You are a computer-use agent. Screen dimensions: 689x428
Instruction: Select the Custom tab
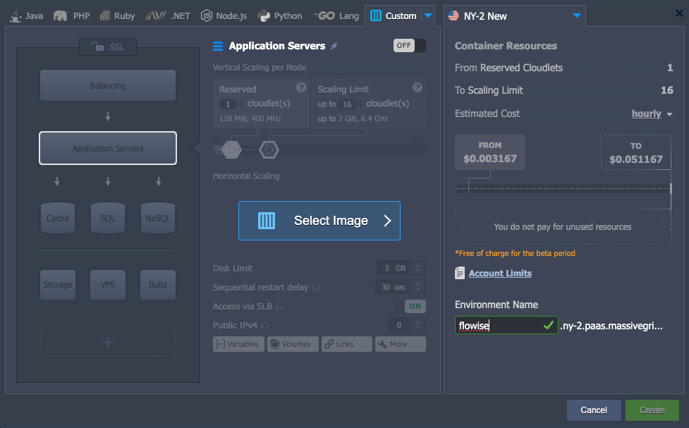[x=394, y=16]
